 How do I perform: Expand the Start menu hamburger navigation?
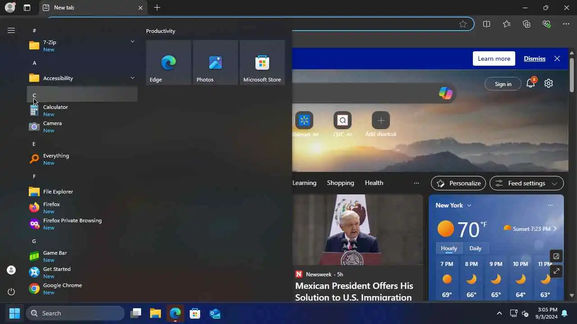click(x=11, y=30)
